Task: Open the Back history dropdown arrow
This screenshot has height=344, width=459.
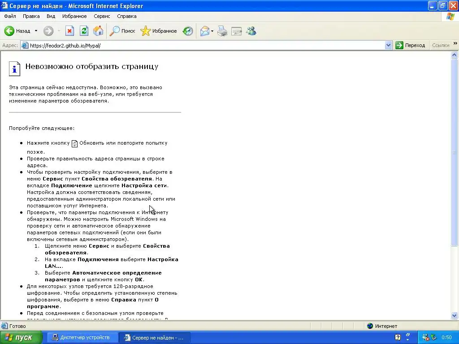Action: [x=36, y=31]
